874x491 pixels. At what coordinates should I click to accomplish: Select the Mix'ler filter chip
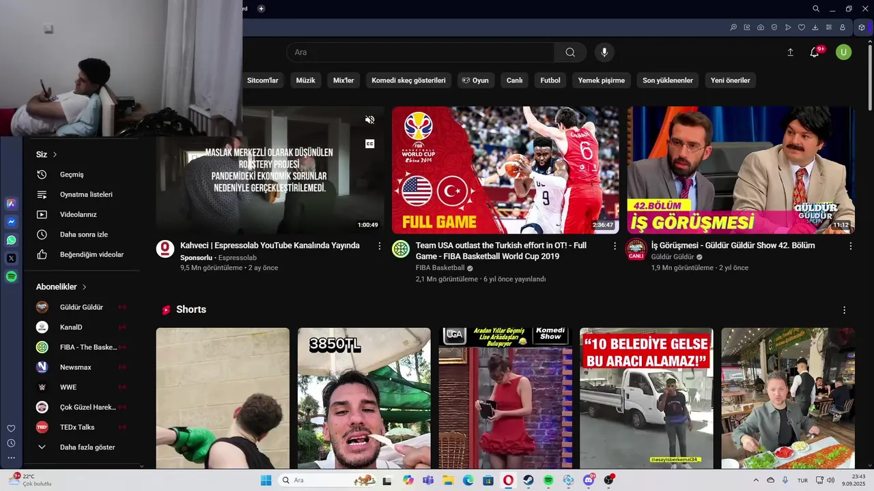click(343, 80)
